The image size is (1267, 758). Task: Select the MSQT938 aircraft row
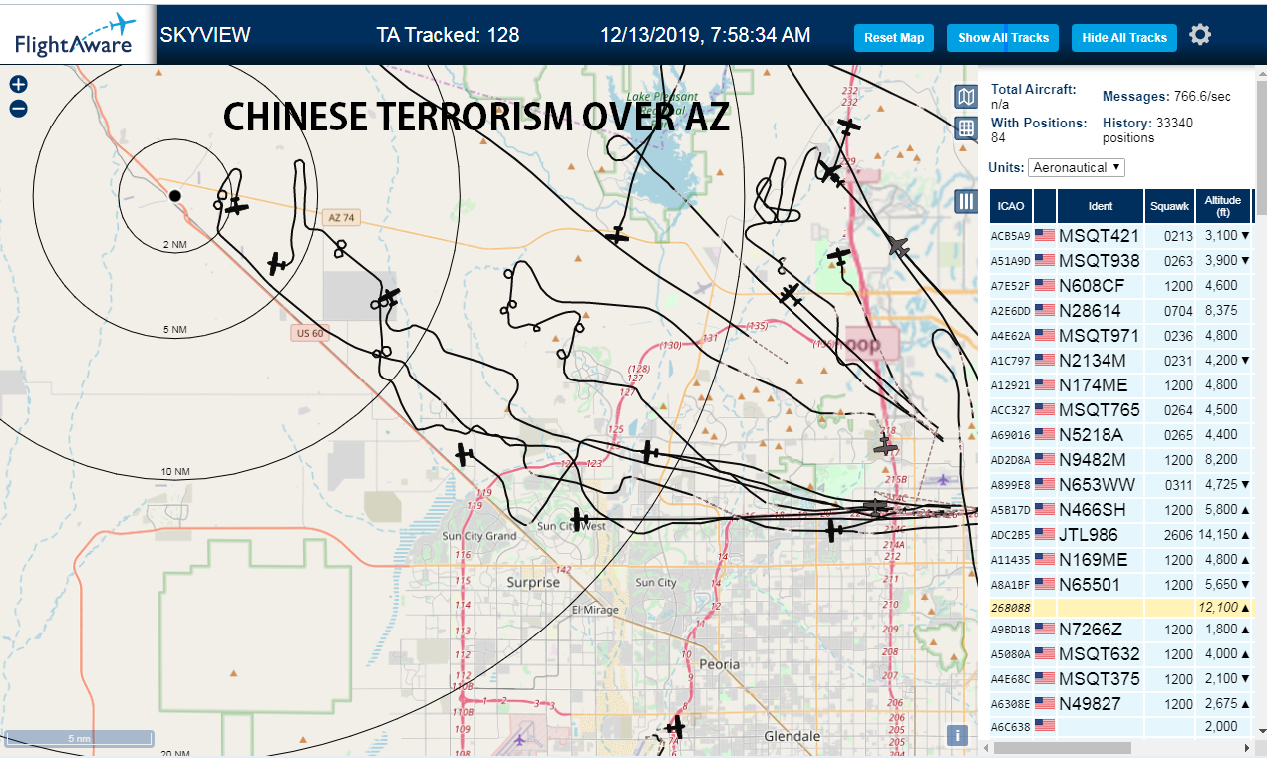point(1120,261)
